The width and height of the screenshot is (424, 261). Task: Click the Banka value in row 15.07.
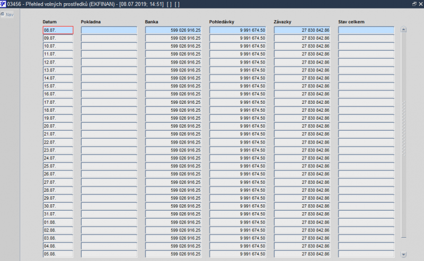173,86
